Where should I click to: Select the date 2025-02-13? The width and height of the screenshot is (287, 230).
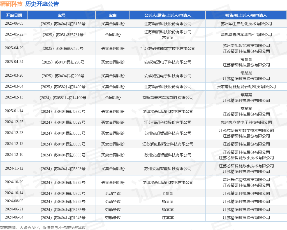point(14,97)
